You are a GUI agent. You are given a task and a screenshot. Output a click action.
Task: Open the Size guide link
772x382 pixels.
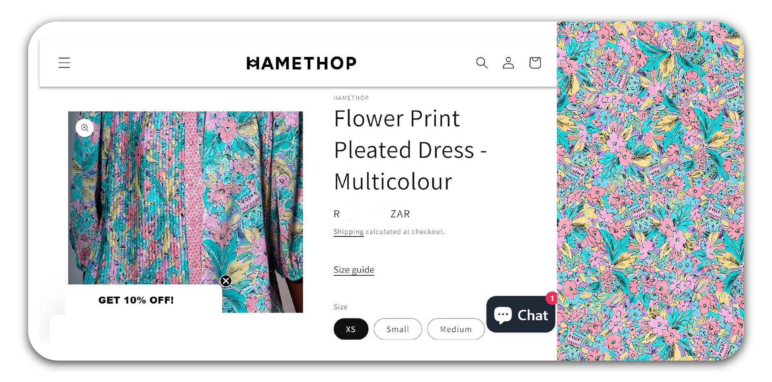click(x=354, y=270)
